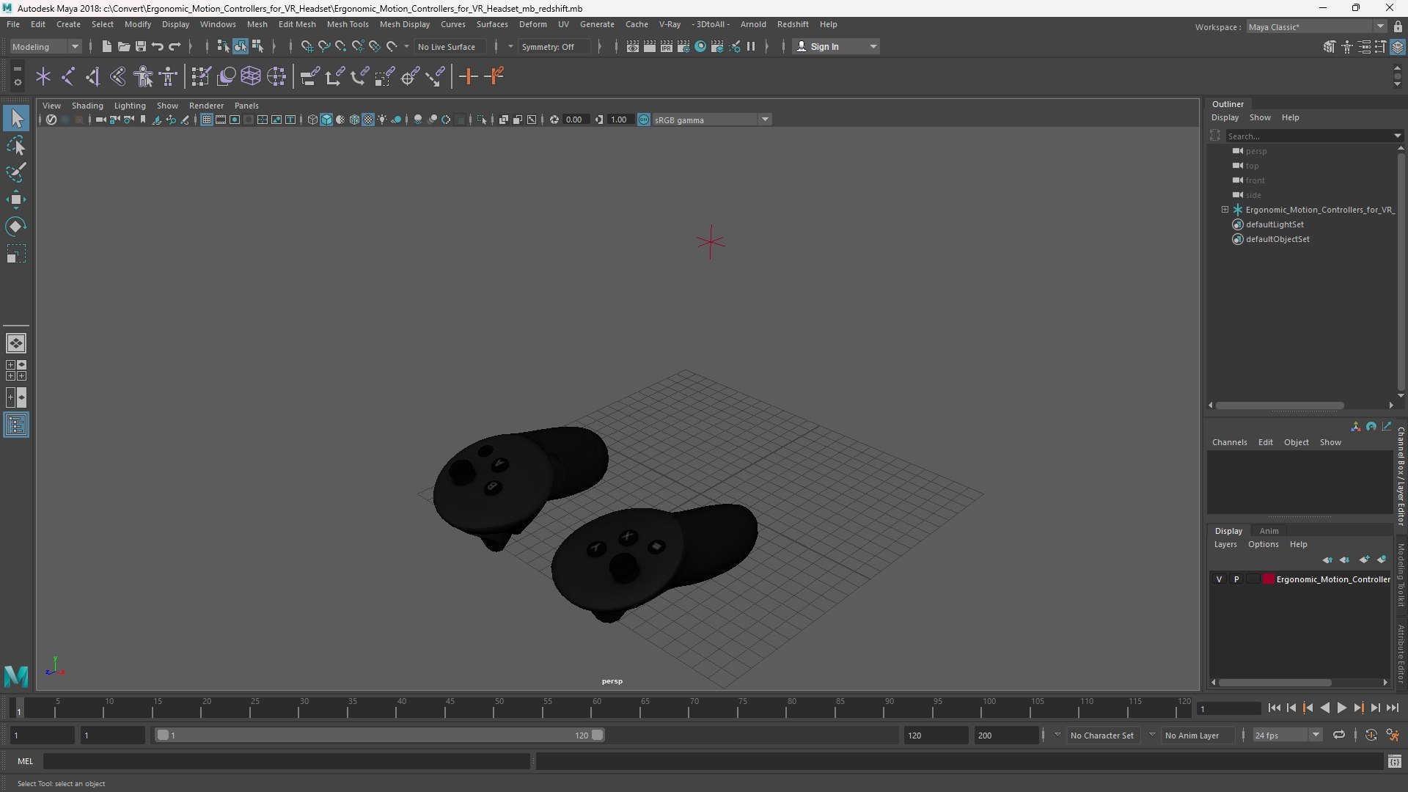The height and width of the screenshot is (792, 1408).
Task: Click the time range slider bar
Action: [380, 735]
